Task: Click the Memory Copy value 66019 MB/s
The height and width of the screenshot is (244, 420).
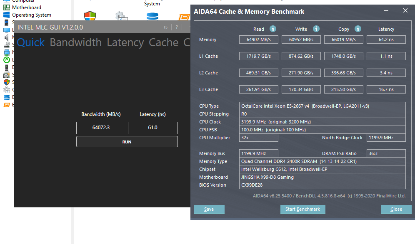Action: click(344, 39)
